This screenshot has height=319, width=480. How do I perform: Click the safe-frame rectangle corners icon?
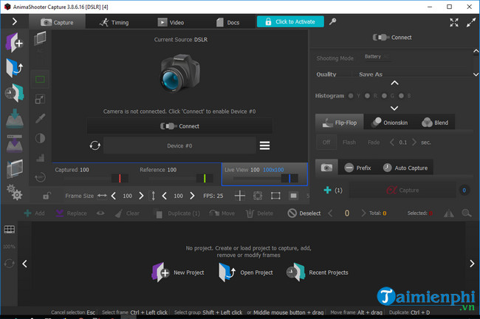(275, 196)
